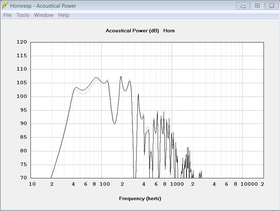280x211 pixels.
Task: Click the 80 label on the vertical axis
Action: coord(23,151)
